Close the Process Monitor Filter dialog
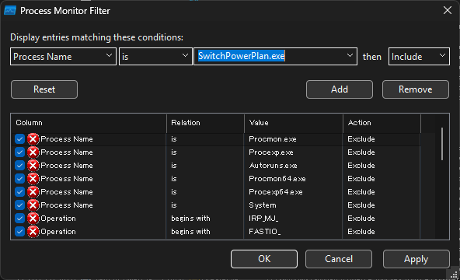Screen dimensions: 460x280 pos(448,10)
